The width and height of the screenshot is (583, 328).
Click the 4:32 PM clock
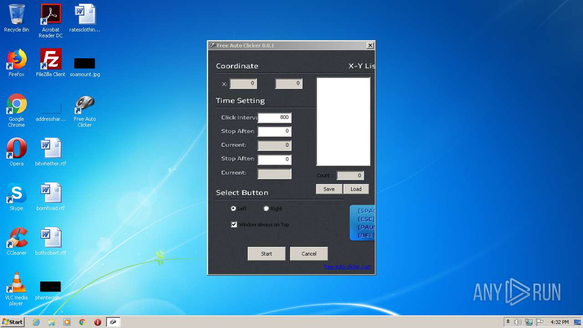pyautogui.click(x=559, y=322)
